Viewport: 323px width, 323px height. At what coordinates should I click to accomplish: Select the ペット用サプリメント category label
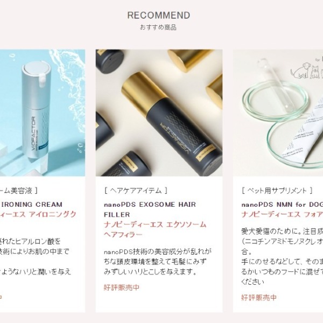pos(277,191)
